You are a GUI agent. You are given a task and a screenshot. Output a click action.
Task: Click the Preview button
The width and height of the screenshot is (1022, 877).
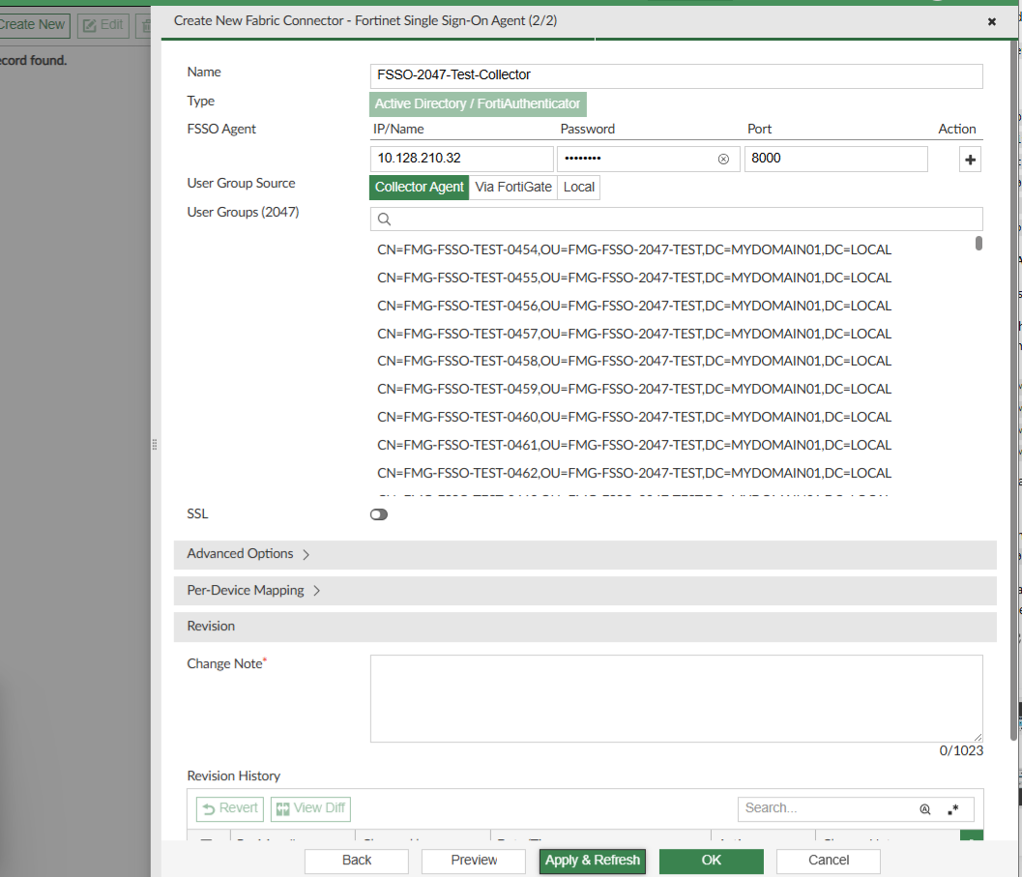[x=474, y=861]
